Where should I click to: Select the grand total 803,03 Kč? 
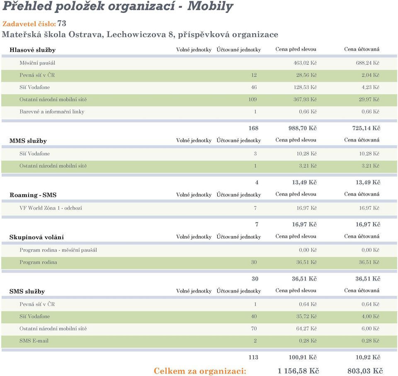point(365,371)
